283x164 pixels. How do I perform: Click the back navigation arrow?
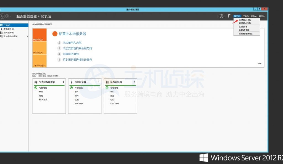click(2, 16)
